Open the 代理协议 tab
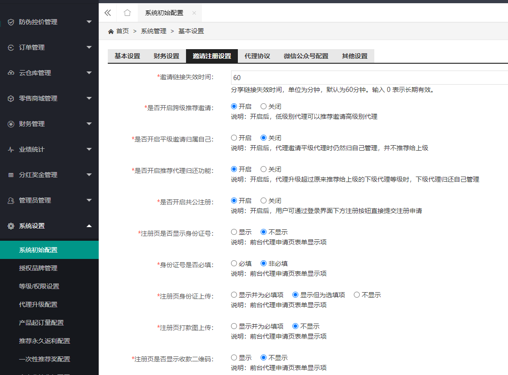Screen dimensions: 508x375 coord(257,56)
